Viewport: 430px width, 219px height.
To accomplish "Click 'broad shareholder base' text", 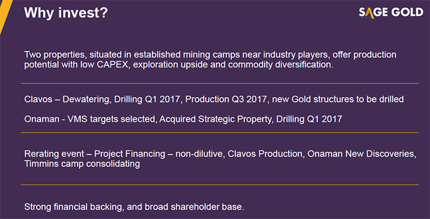I will tap(193, 207).
